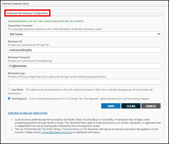Select the Authorize.Net Gateway Configuration tab
169x144 pixels.
[x=27, y=13]
